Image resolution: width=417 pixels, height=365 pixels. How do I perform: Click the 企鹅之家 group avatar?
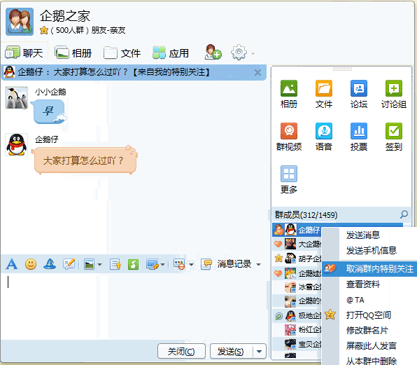[x=20, y=22]
